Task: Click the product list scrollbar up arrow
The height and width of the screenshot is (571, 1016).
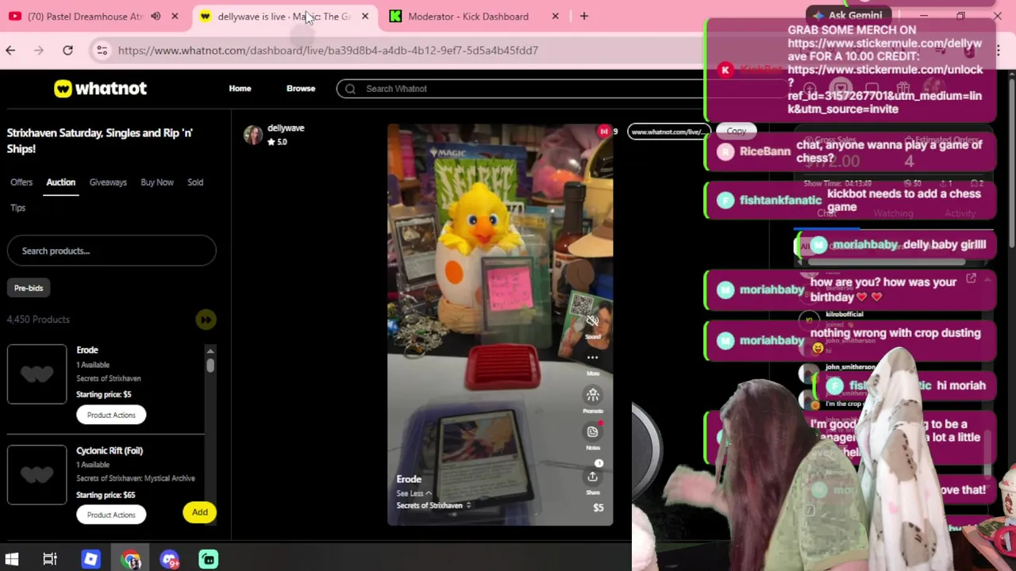Action: pos(210,351)
